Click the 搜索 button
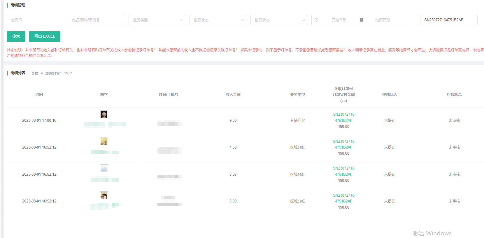This screenshot has width=484, height=238. click(x=16, y=36)
